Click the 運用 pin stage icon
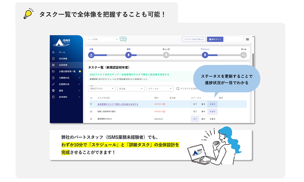This screenshot has width=304, height=182. (128, 55)
